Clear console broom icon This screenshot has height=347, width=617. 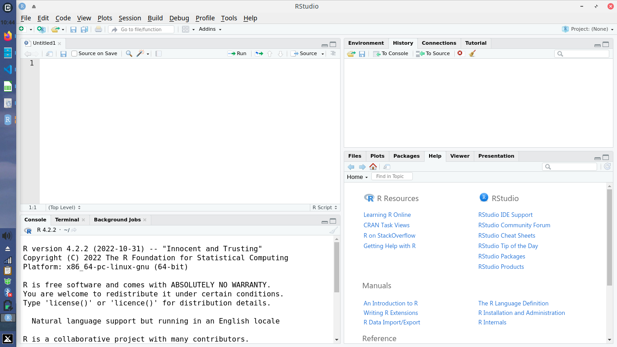(x=333, y=230)
